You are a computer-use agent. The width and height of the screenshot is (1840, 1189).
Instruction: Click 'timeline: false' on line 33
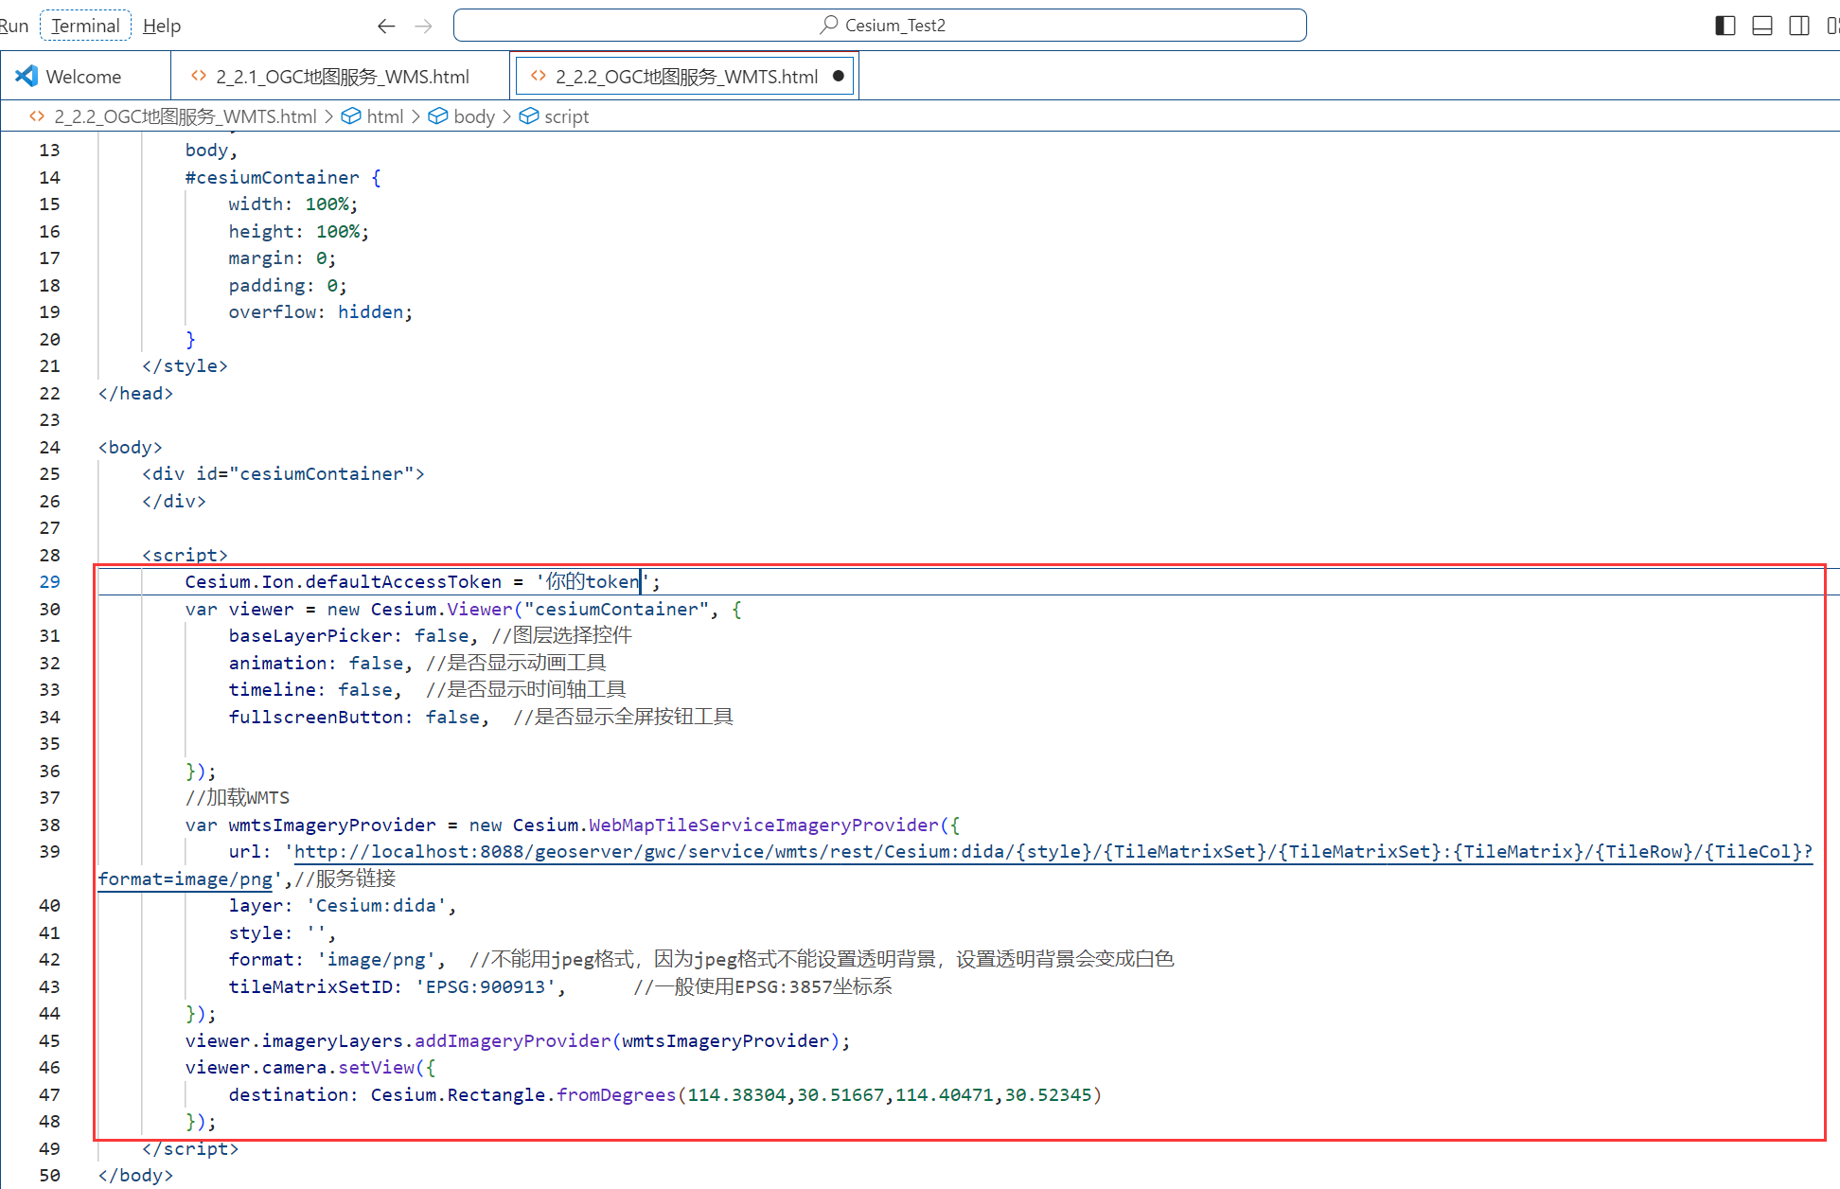[310, 690]
